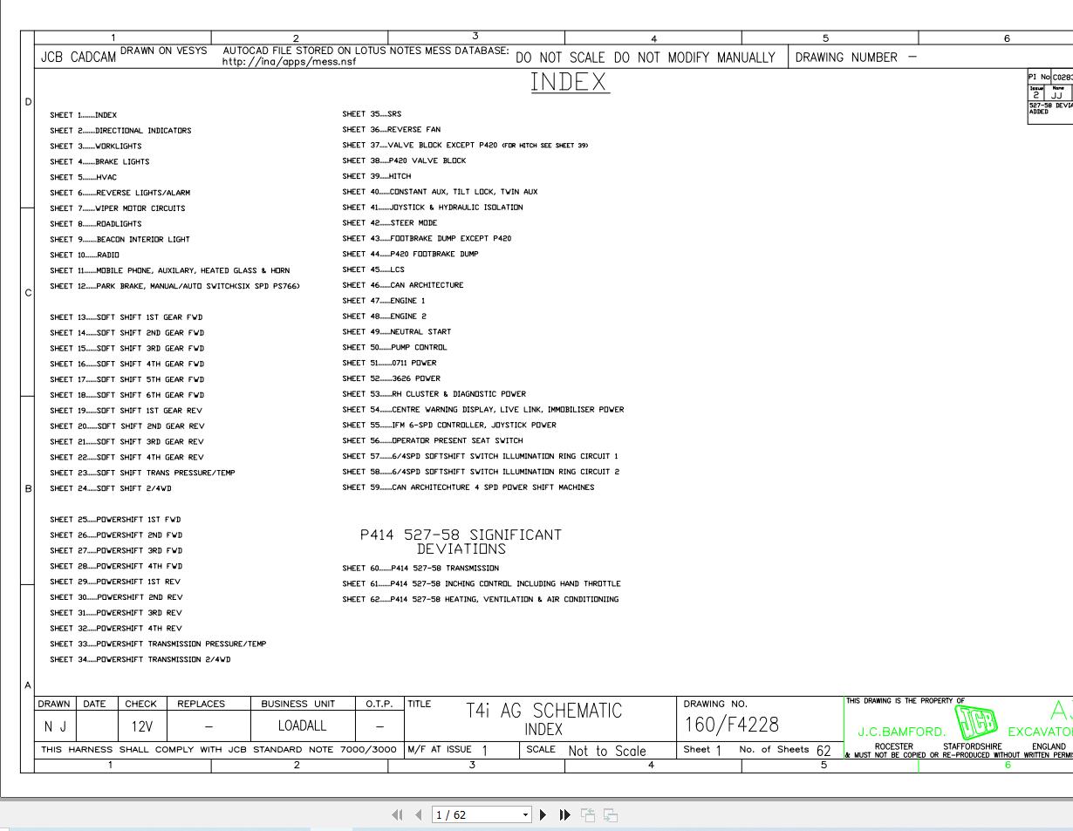Select 'SHEET 6......REVERSE LIGHTS/ALARM' entry
Image resolution: width=1073 pixels, height=831 pixels.
(120, 193)
